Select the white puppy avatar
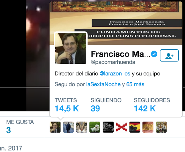Viewport: 185px width, 152px height. coord(95,127)
